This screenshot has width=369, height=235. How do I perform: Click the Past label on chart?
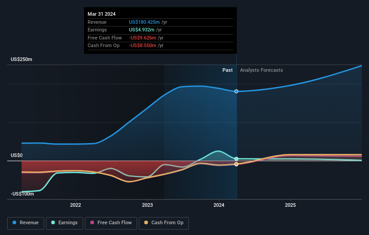227,70
